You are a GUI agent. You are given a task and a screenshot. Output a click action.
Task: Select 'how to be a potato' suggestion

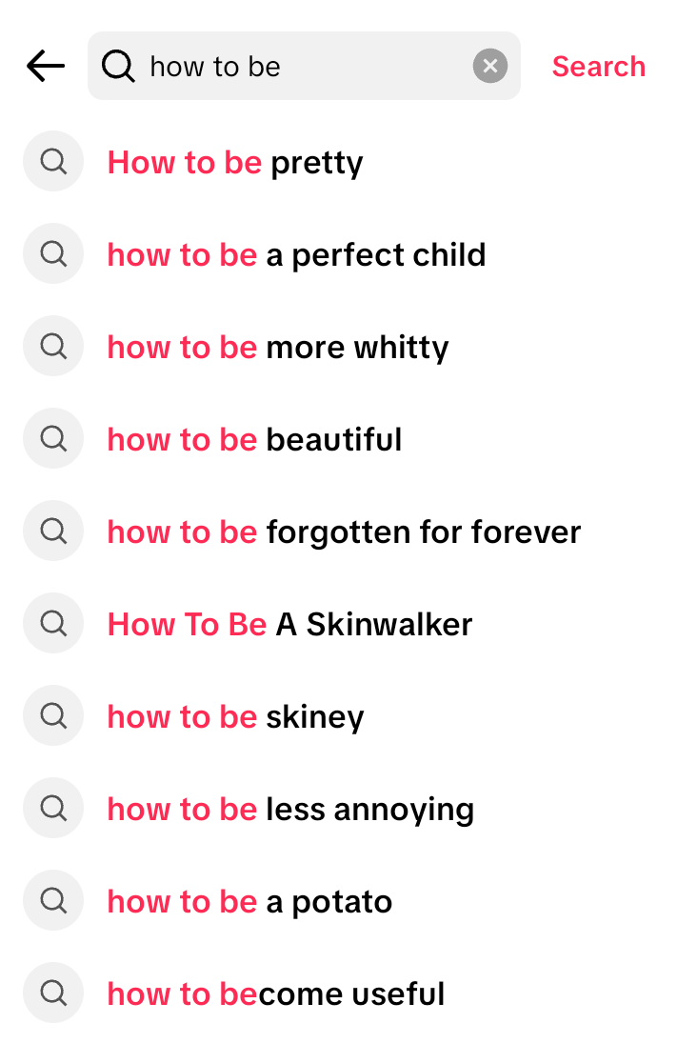pos(249,902)
